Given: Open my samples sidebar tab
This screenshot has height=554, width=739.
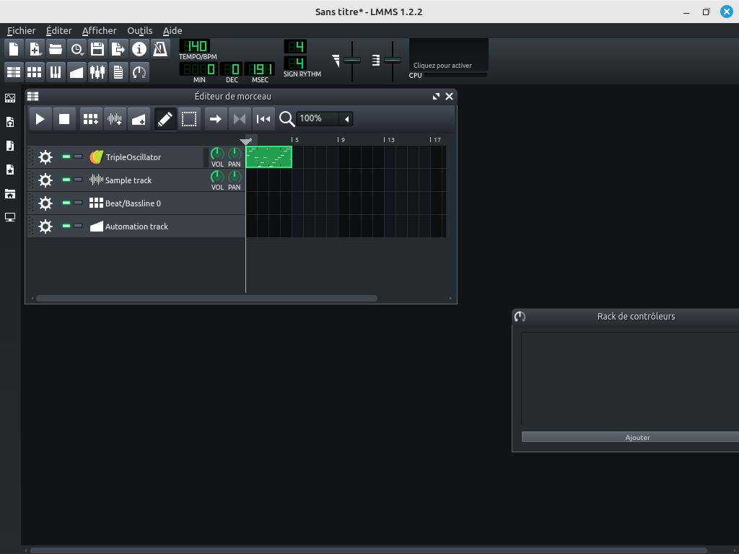Looking at the screenshot, I should 10,146.
